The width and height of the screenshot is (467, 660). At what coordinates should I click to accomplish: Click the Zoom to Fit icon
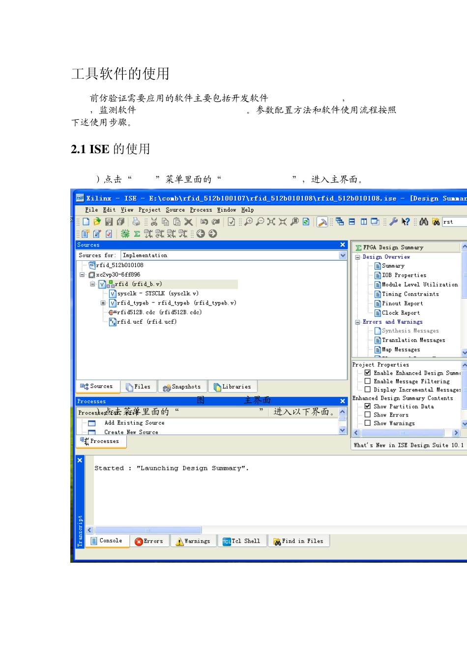pos(271,222)
